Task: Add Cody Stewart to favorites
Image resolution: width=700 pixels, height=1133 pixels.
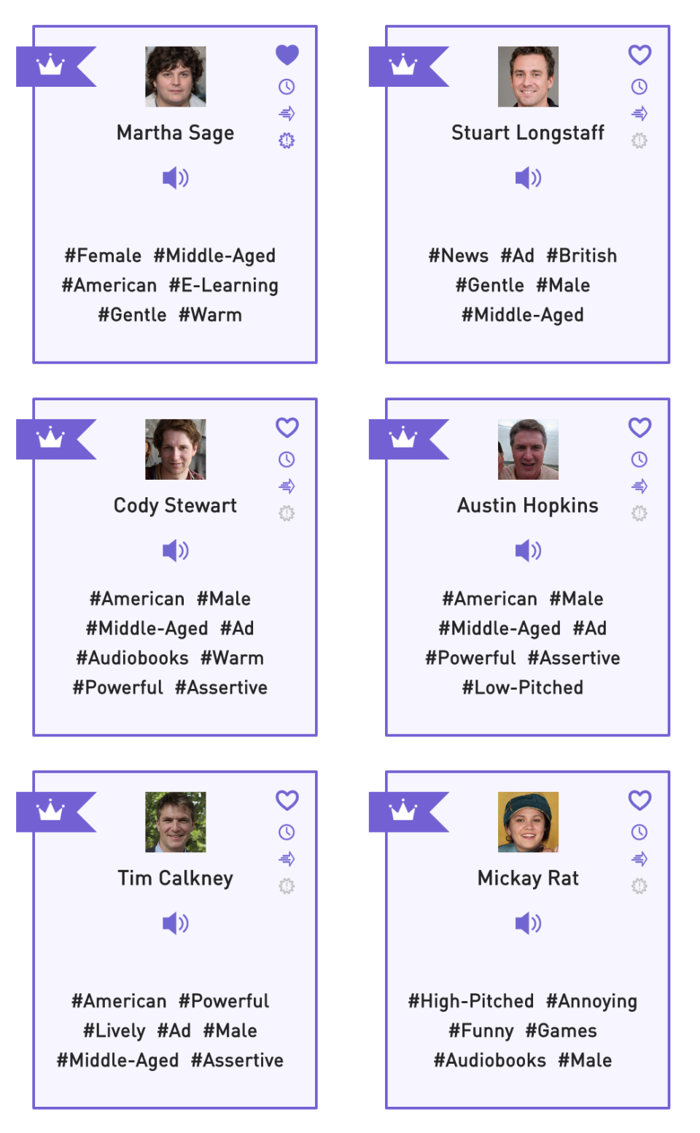Action: pos(287,427)
